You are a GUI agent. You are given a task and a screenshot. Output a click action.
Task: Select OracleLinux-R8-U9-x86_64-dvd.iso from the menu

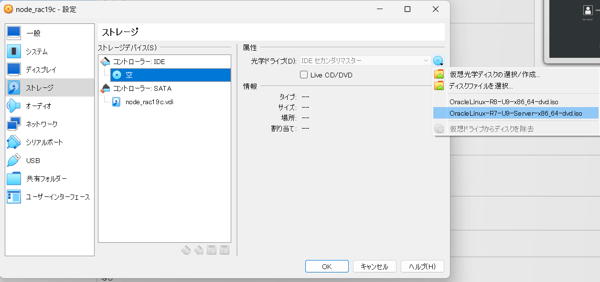515,102
